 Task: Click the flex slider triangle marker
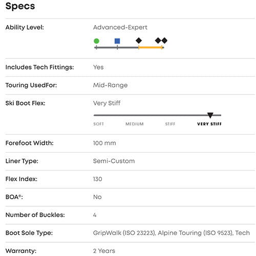point(210,115)
